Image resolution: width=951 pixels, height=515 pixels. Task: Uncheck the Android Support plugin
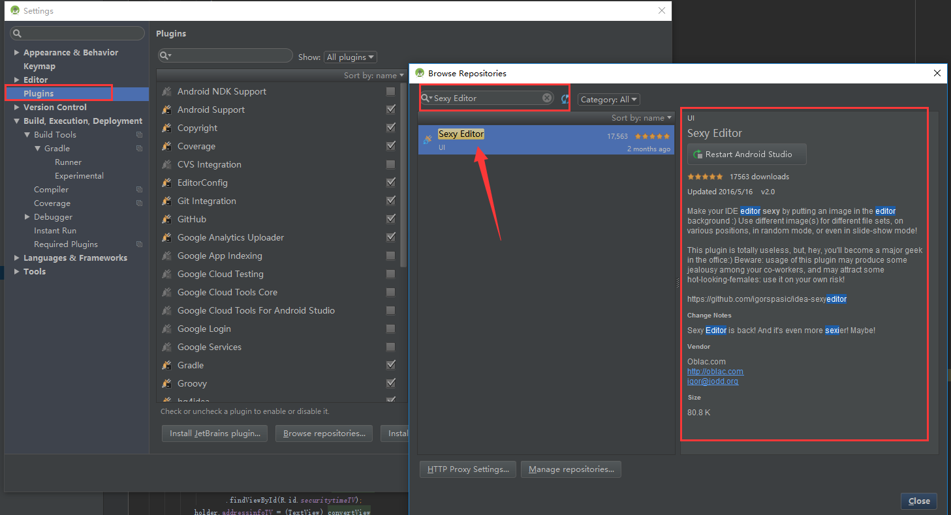390,110
